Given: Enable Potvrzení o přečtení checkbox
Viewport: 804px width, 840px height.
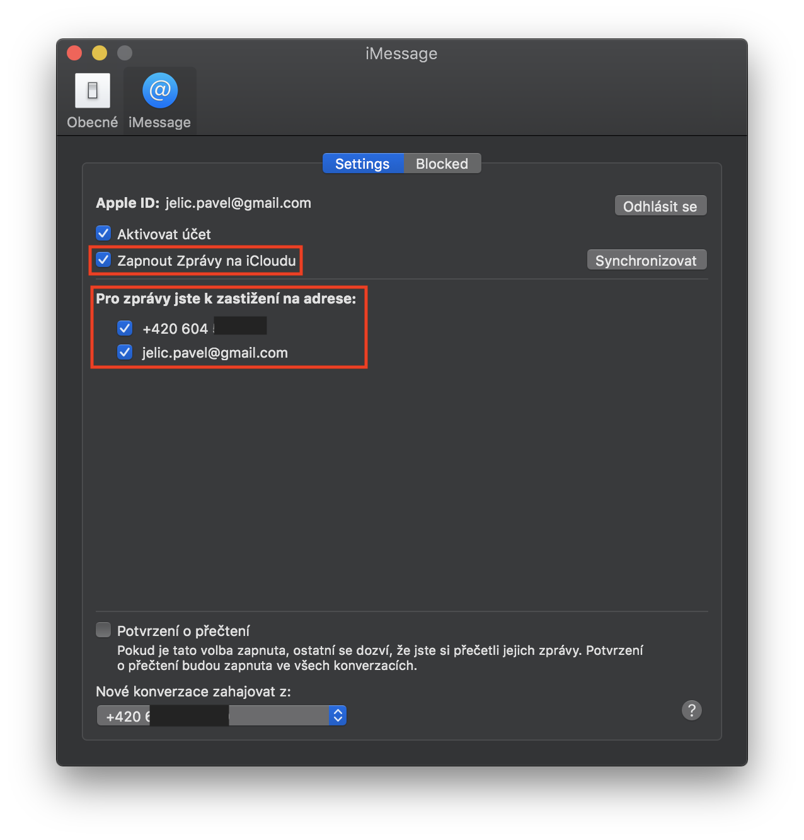Looking at the screenshot, I should [103, 630].
